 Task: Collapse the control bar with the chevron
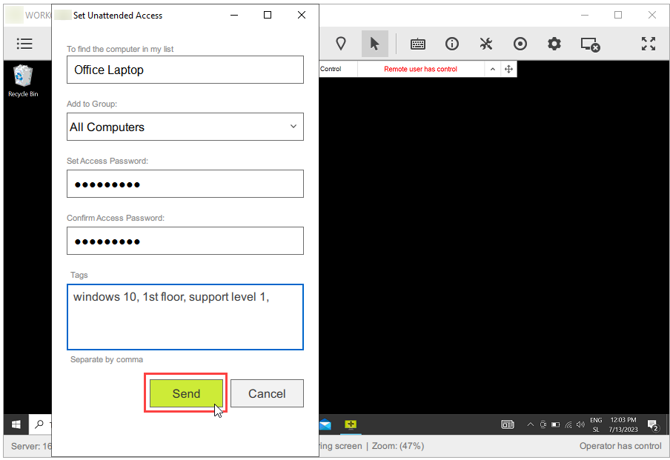[x=492, y=69]
